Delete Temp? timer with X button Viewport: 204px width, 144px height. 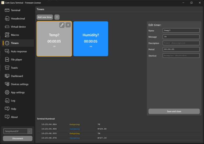pos(68,25)
